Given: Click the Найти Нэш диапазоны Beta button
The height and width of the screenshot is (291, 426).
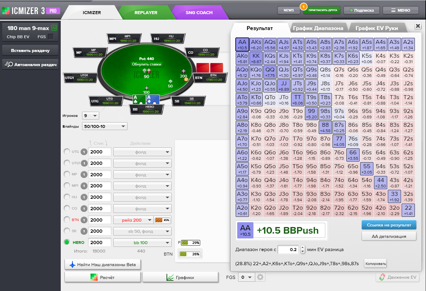Looking at the screenshot, I should (103, 265).
